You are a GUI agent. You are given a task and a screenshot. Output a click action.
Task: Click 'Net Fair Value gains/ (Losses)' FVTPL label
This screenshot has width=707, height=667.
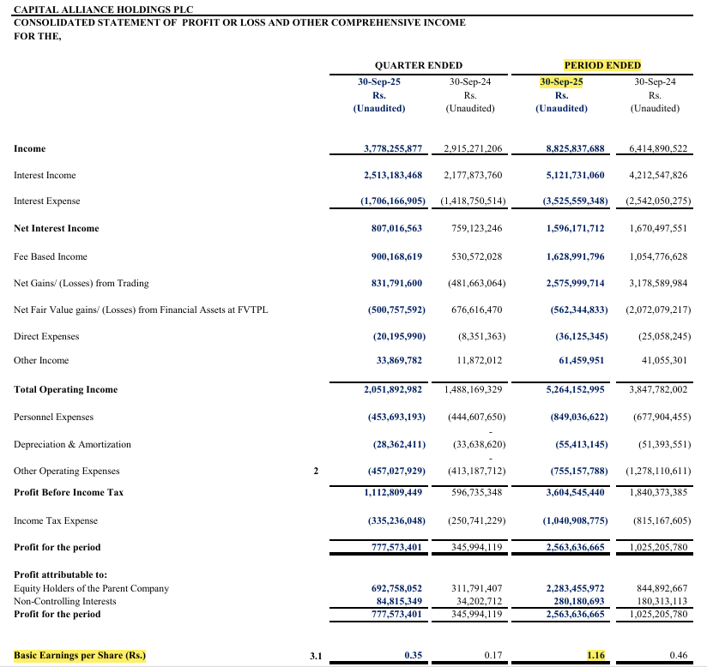tap(141, 310)
